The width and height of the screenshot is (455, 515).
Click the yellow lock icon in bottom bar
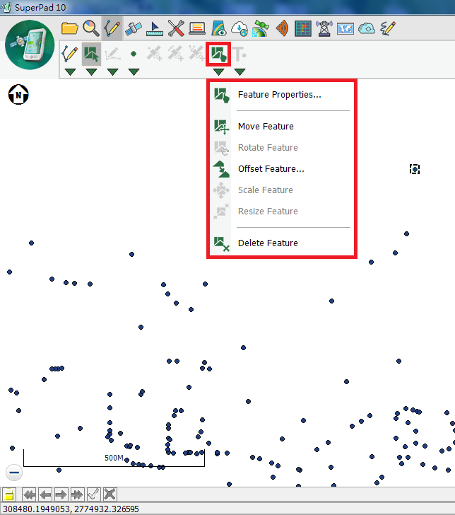tap(9, 494)
